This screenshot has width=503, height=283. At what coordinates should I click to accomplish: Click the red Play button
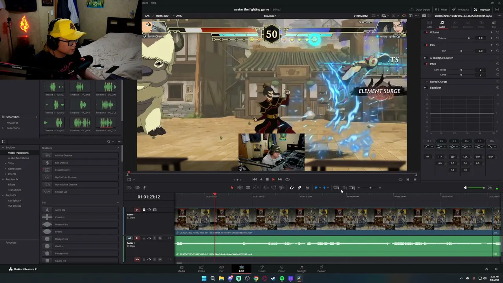(274, 179)
